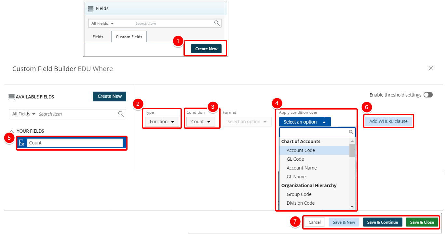447x237 pixels.
Task: Select GL Name from the list
Action: point(314,177)
